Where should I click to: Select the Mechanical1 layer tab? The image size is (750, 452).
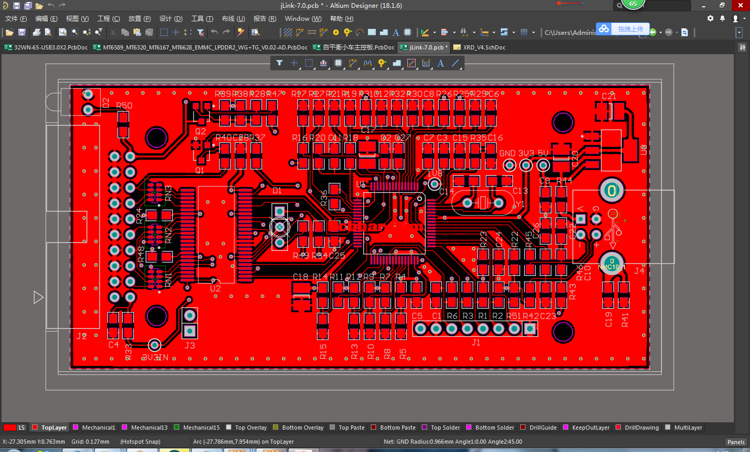point(94,428)
